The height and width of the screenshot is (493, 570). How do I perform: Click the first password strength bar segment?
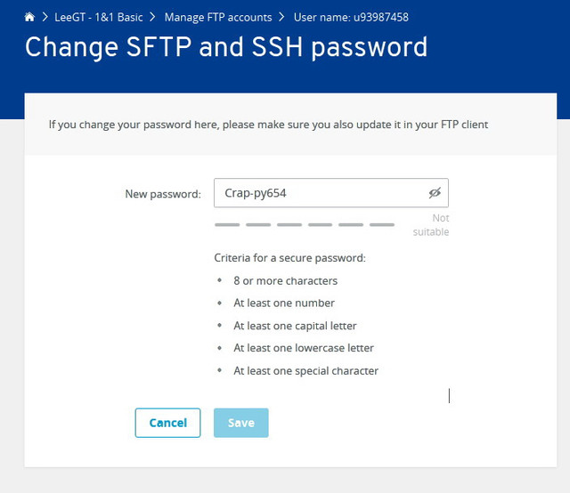click(x=227, y=225)
